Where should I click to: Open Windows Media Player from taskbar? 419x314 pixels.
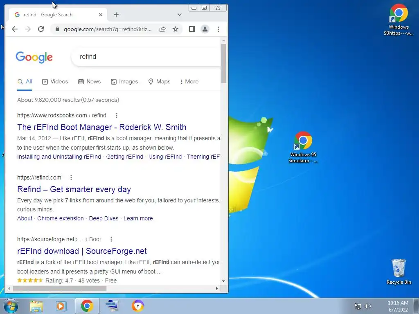tap(61, 306)
